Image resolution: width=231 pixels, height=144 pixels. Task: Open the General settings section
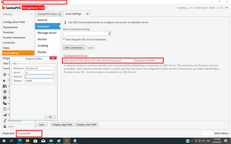tap(48, 20)
